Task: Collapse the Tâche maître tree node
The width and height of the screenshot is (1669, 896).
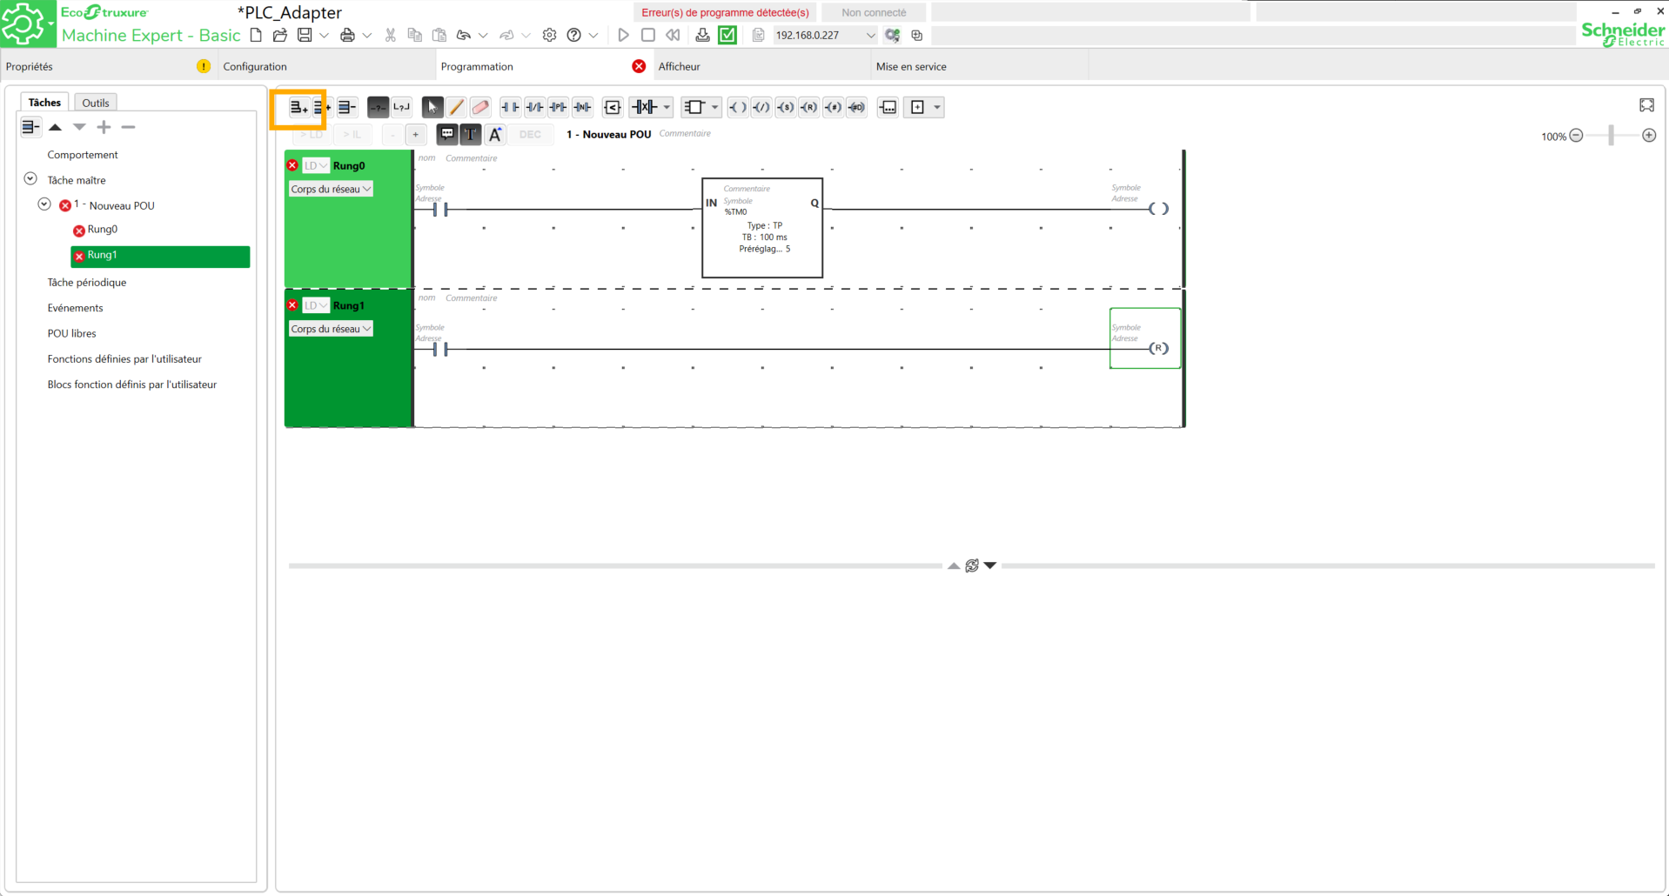Action: (x=30, y=179)
